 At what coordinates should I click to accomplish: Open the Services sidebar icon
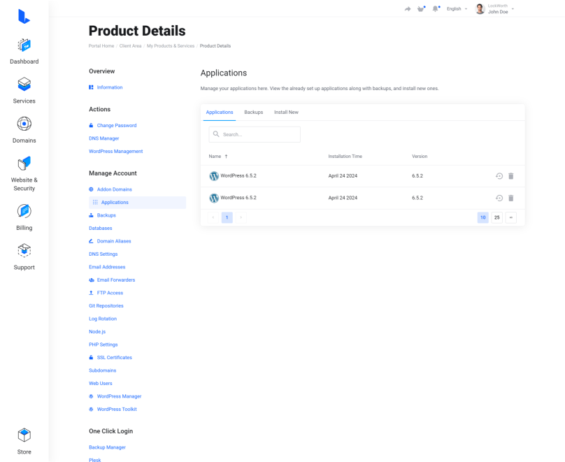coord(24,85)
